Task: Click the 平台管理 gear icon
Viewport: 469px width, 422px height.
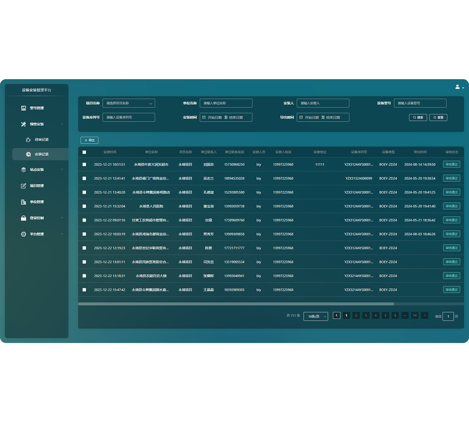Action: pos(24,234)
